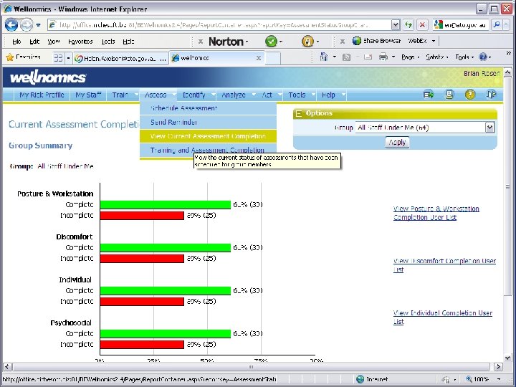The width and height of the screenshot is (516, 387).
Task: Open Discomfort Completion User List link
Action: pos(444,265)
